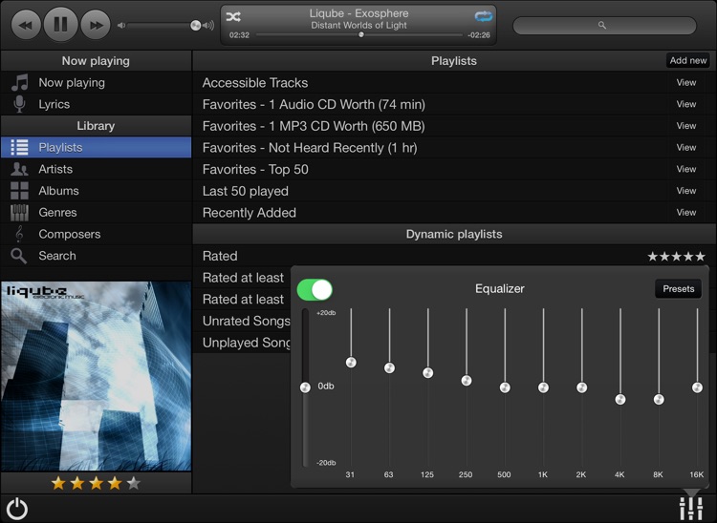The height and width of the screenshot is (523, 717).
Task: Adjust the volume slider knob
Action: tap(196, 26)
